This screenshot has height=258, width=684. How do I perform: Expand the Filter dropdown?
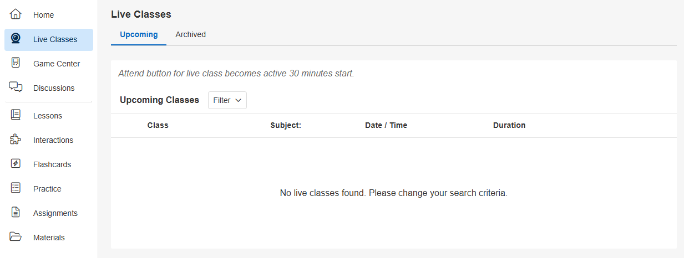pyautogui.click(x=227, y=100)
